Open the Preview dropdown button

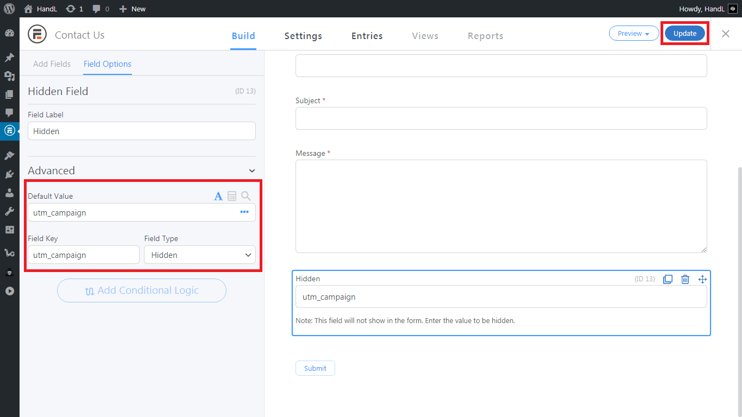[x=634, y=34]
